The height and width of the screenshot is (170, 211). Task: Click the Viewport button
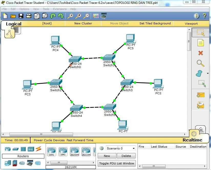(191, 24)
